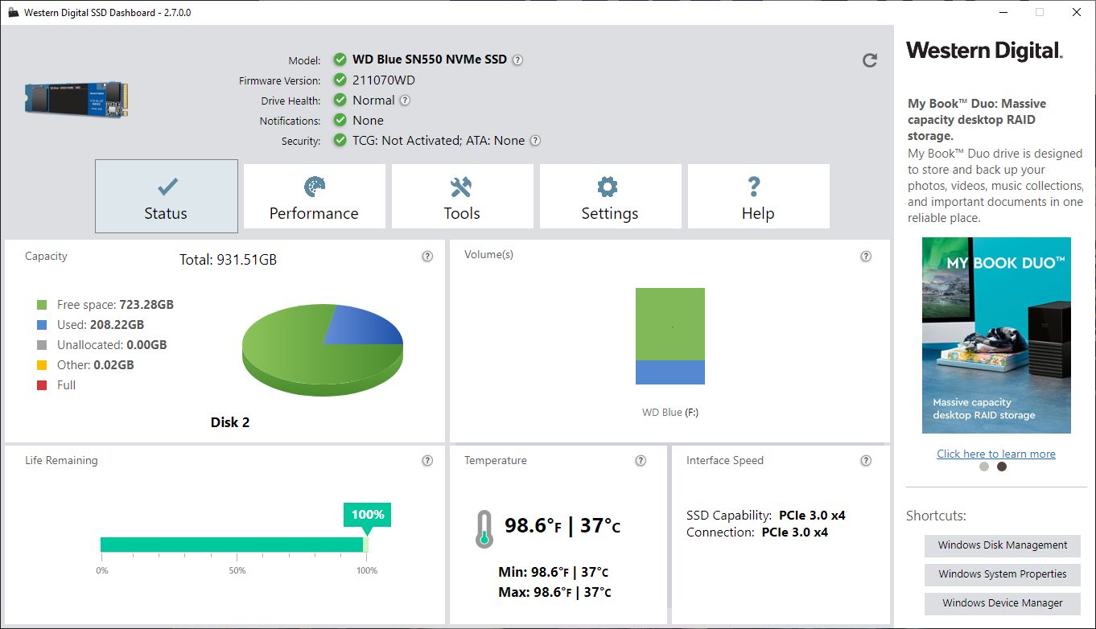Click the green check next to Model

pos(340,60)
